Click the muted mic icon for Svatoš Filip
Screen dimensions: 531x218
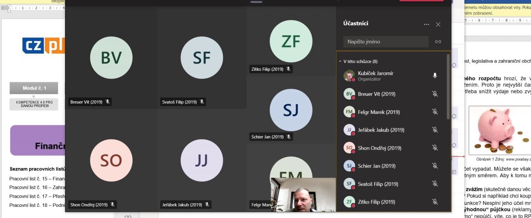[435, 184]
